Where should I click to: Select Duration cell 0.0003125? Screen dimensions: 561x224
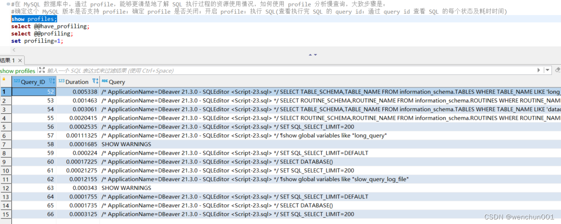point(78,214)
